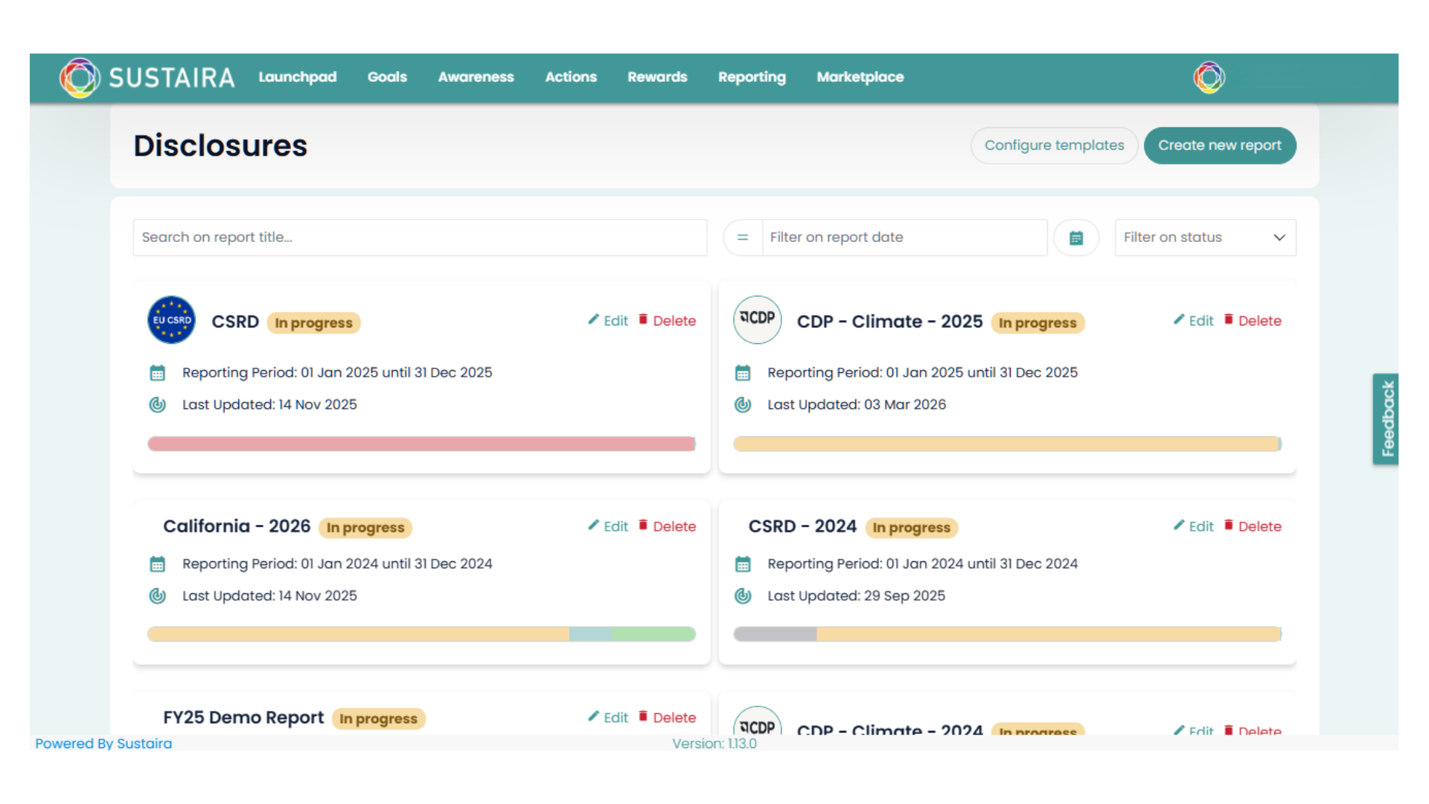Screen dimensions: 1429x804
Task: Click the filter equals icon left of report date
Action: 742,237
